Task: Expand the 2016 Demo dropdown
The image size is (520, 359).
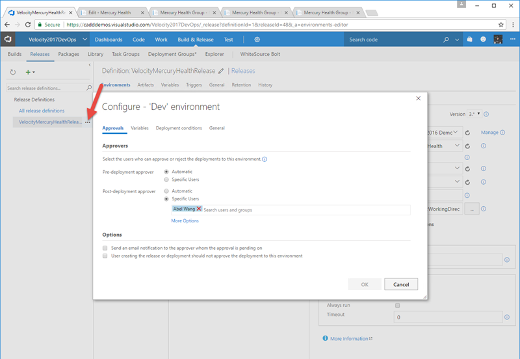Action: pos(456,133)
